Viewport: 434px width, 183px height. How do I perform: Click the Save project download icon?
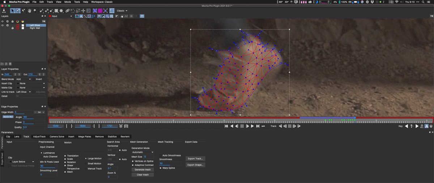(4, 10)
